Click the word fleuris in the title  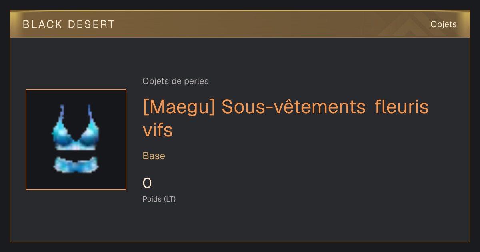402,107
